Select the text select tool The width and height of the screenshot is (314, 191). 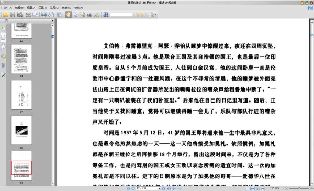point(82,15)
